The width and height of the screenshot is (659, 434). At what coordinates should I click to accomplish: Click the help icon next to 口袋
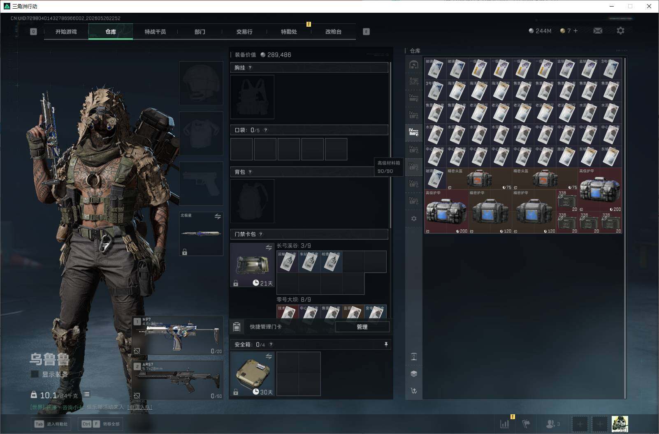[x=266, y=130]
